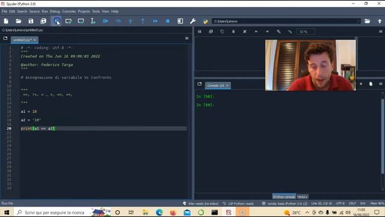This screenshot has height=217, width=385.
Task: Open the View menu
Action: coord(105,11)
